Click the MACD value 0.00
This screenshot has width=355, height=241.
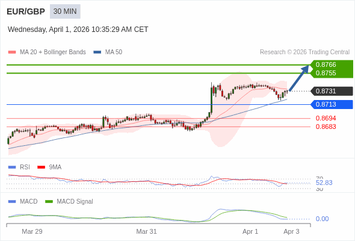pos(322,219)
